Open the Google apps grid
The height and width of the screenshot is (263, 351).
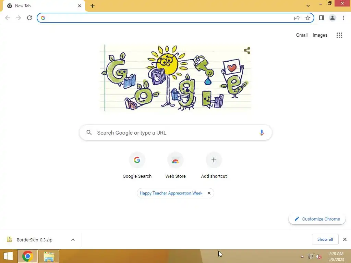pos(339,35)
